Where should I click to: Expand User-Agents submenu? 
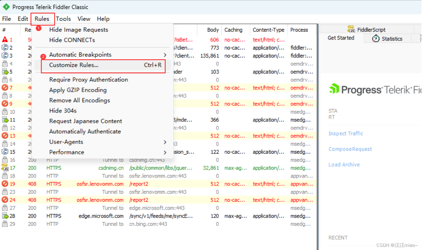[102, 142]
